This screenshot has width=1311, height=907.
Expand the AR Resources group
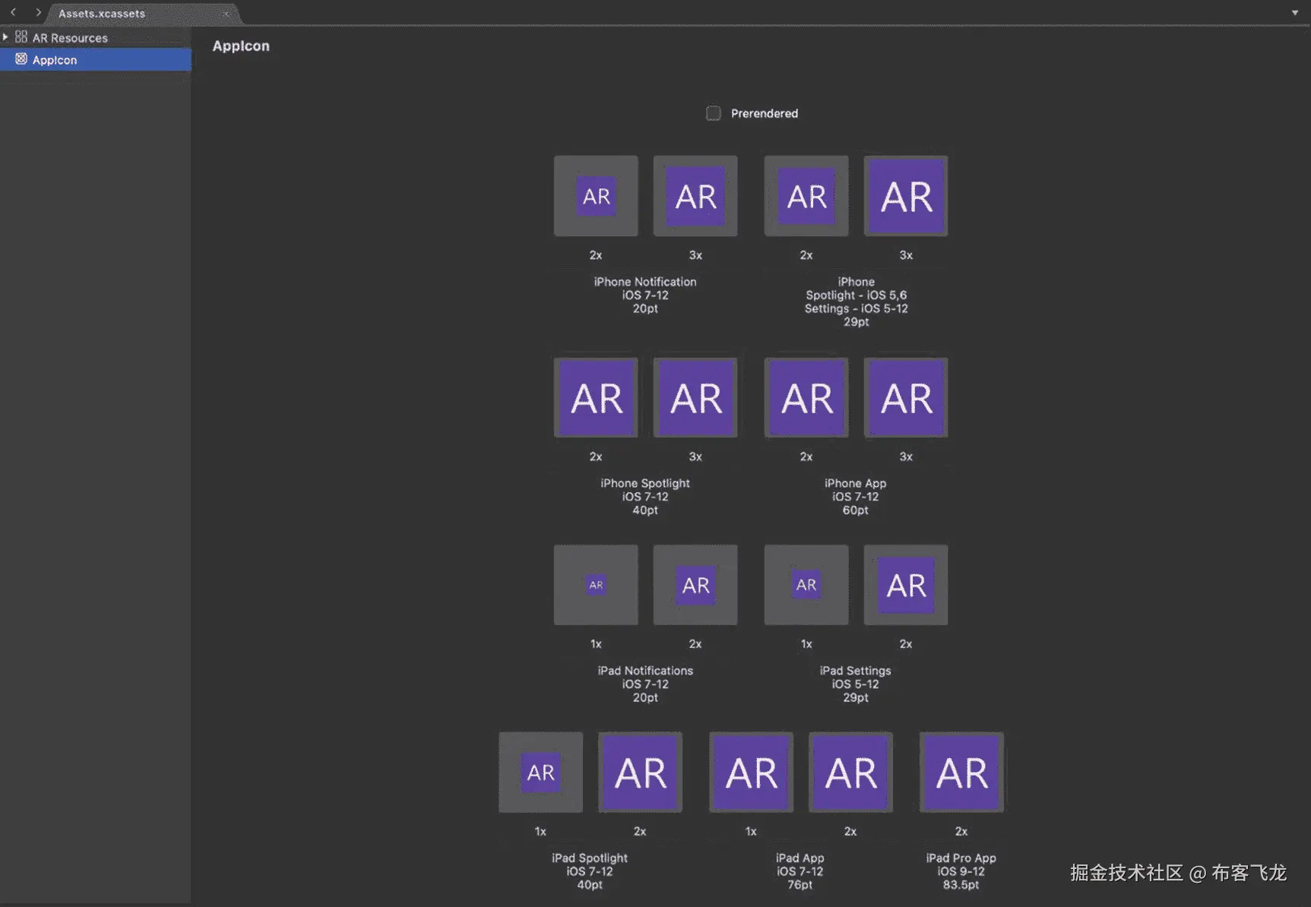5,36
